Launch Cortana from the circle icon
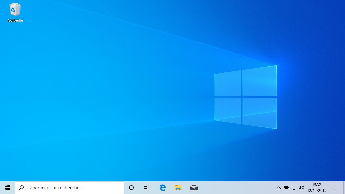The width and height of the screenshot is (345, 194). (x=131, y=188)
